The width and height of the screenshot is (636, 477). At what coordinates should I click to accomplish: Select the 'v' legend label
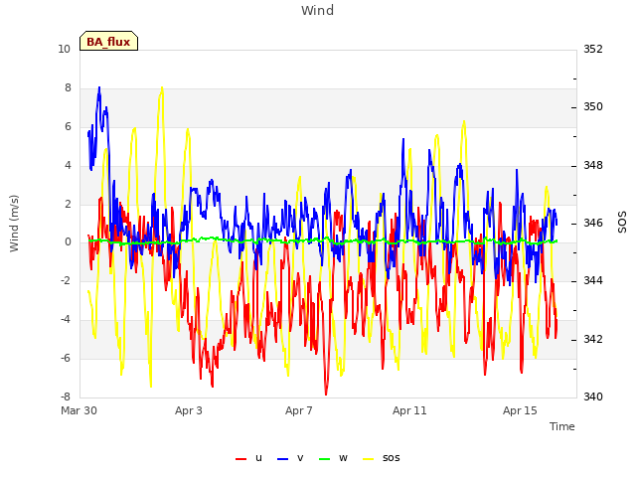pos(300,458)
